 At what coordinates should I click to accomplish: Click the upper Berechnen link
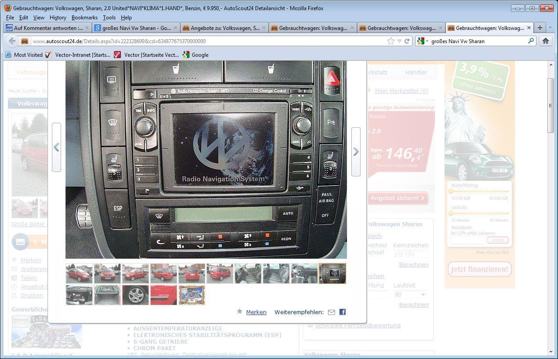(x=414, y=264)
